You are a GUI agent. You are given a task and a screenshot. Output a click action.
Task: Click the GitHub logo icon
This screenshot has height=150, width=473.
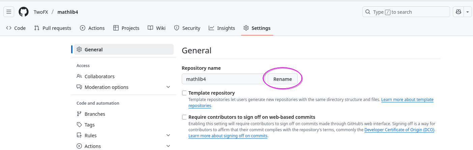[x=24, y=12]
